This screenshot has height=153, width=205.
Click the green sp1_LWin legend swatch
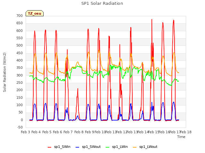(108, 147)
